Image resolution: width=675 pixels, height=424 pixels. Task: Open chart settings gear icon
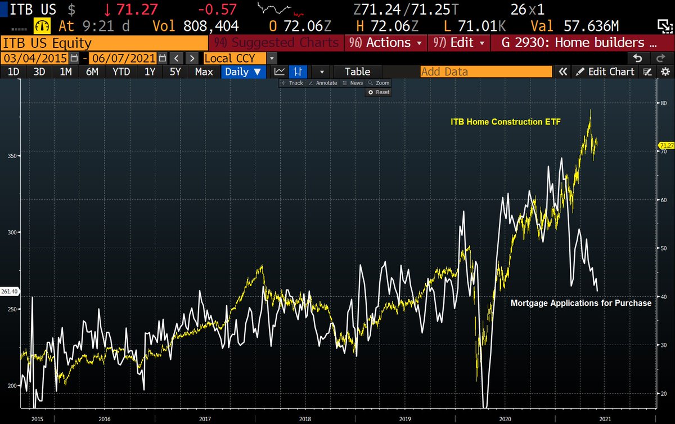click(x=665, y=72)
